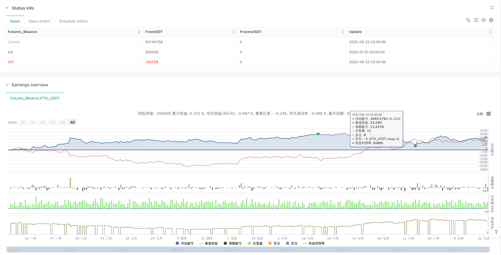Viewport: 501px width, 255px height.
Task: Open the settings gear icon
Action: click(491, 20)
